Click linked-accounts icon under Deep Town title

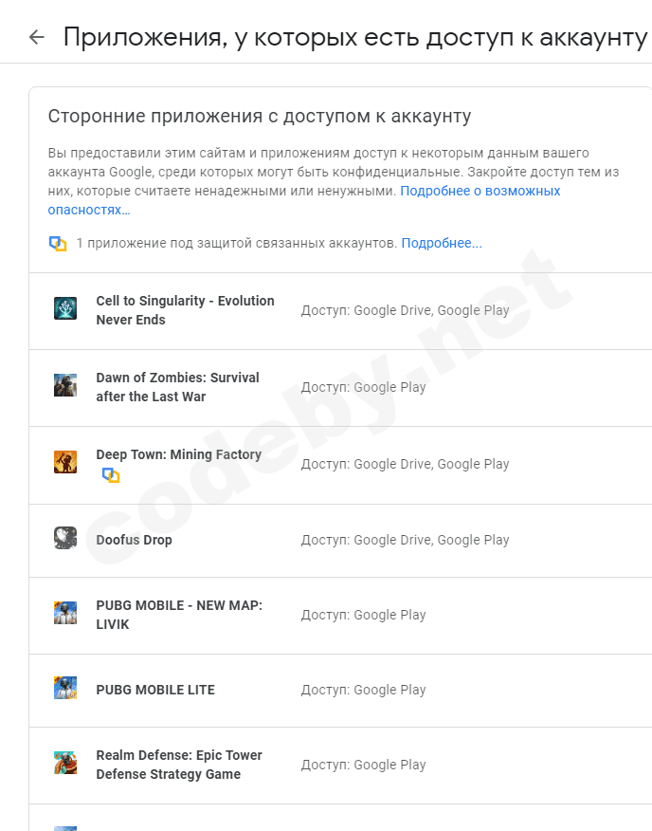pyautogui.click(x=111, y=475)
